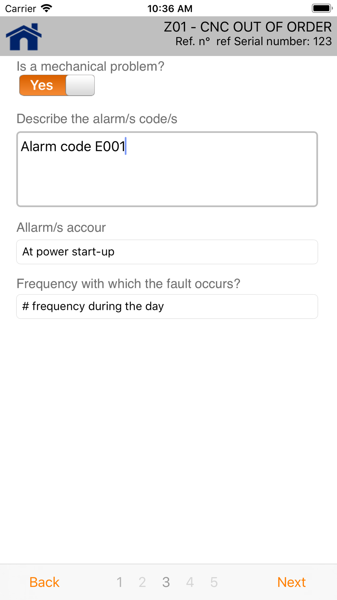Jump to page 5
The width and height of the screenshot is (337, 600).
[x=214, y=582]
